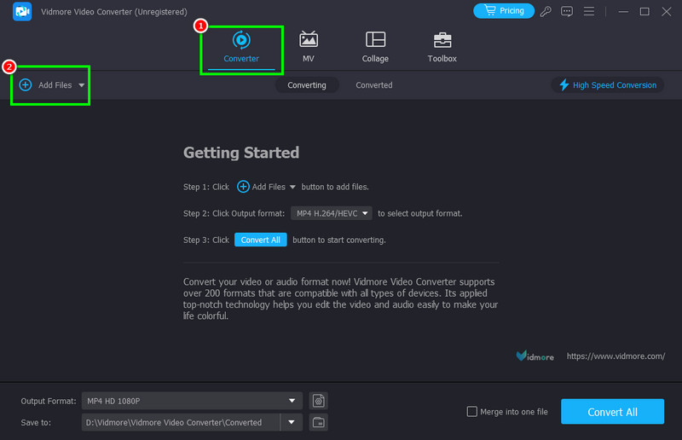Screen dimensions: 682x440
Task: Click the large Convert All button
Action: pyautogui.click(x=612, y=412)
